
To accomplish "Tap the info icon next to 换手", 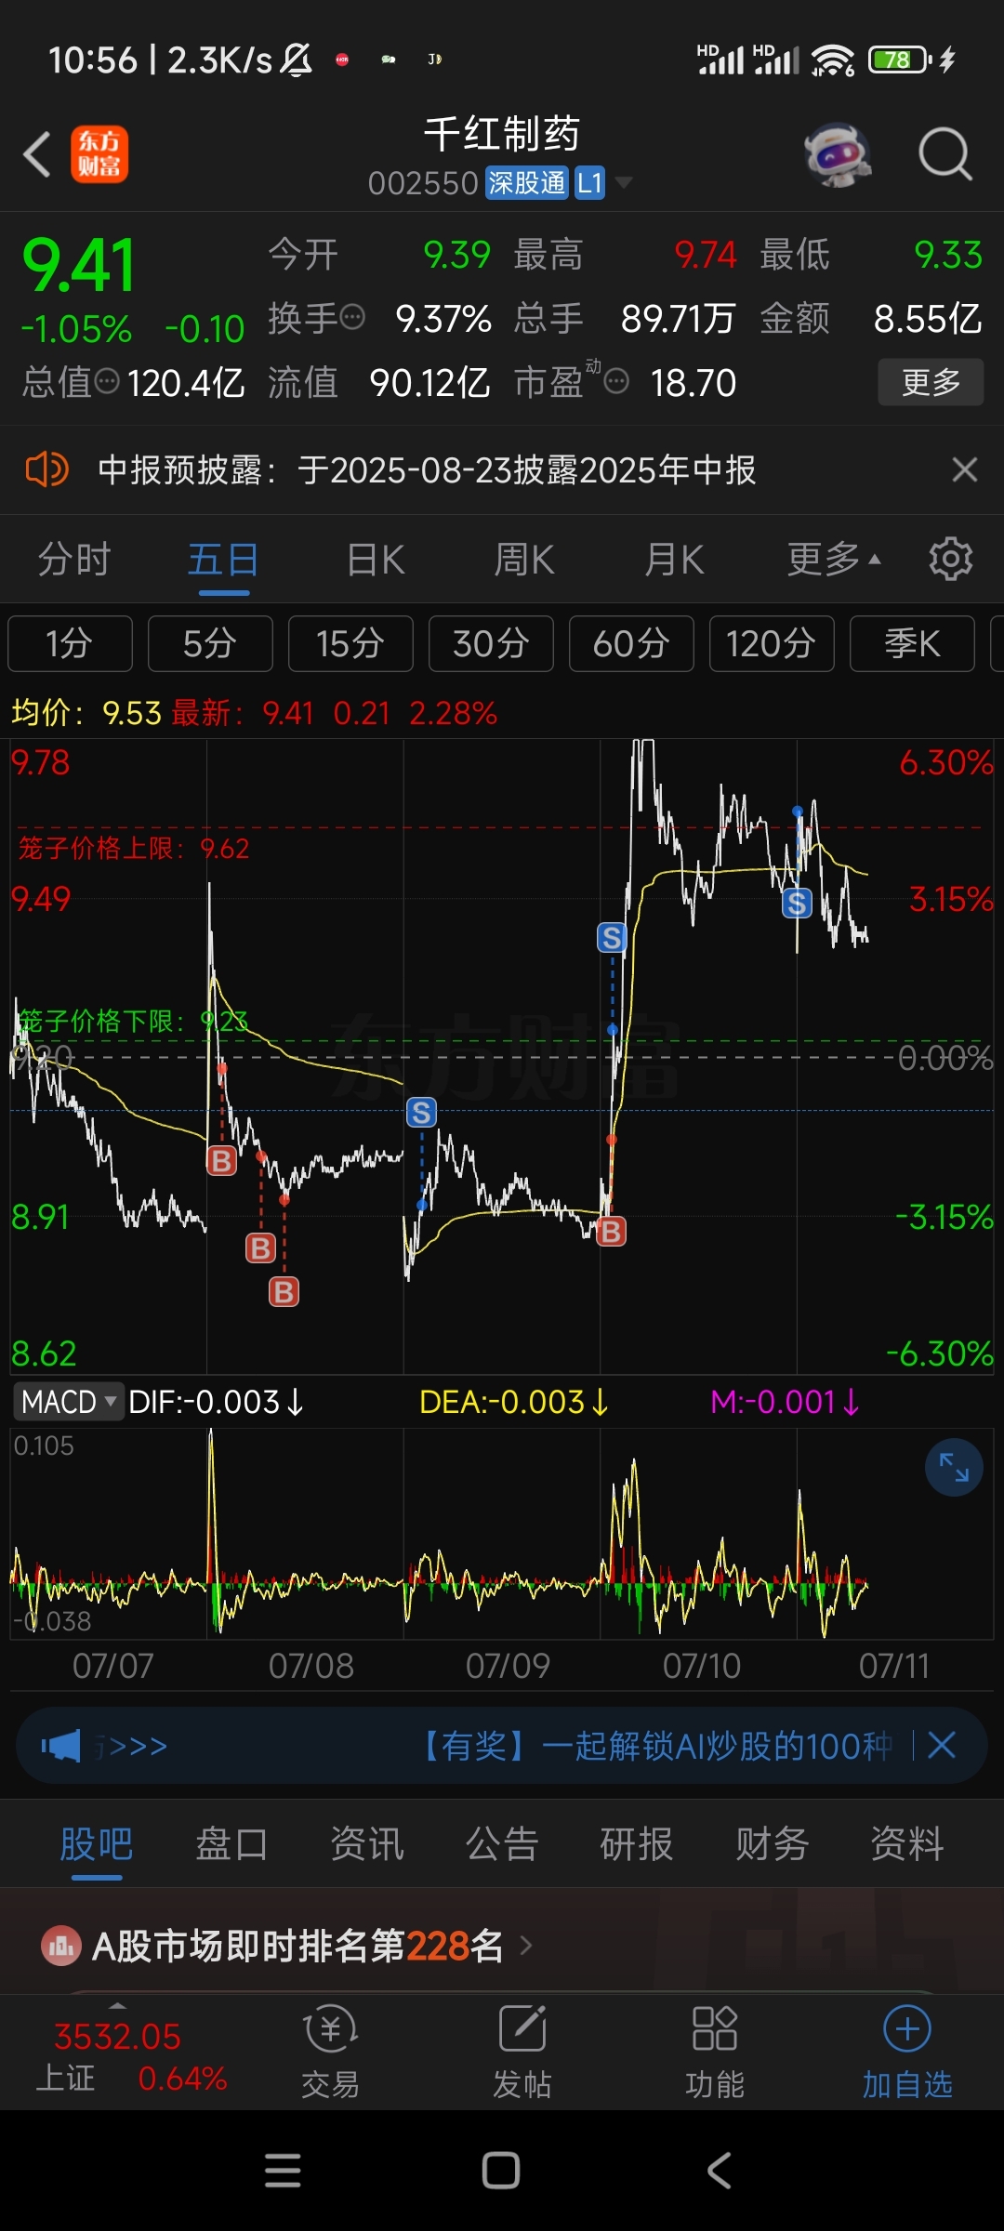I will [x=352, y=318].
